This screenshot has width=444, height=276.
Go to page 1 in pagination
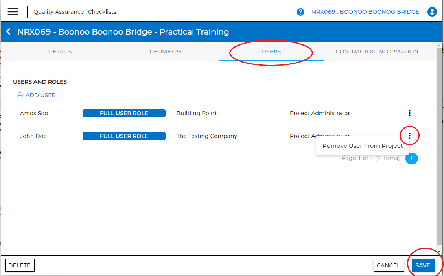coord(411,158)
